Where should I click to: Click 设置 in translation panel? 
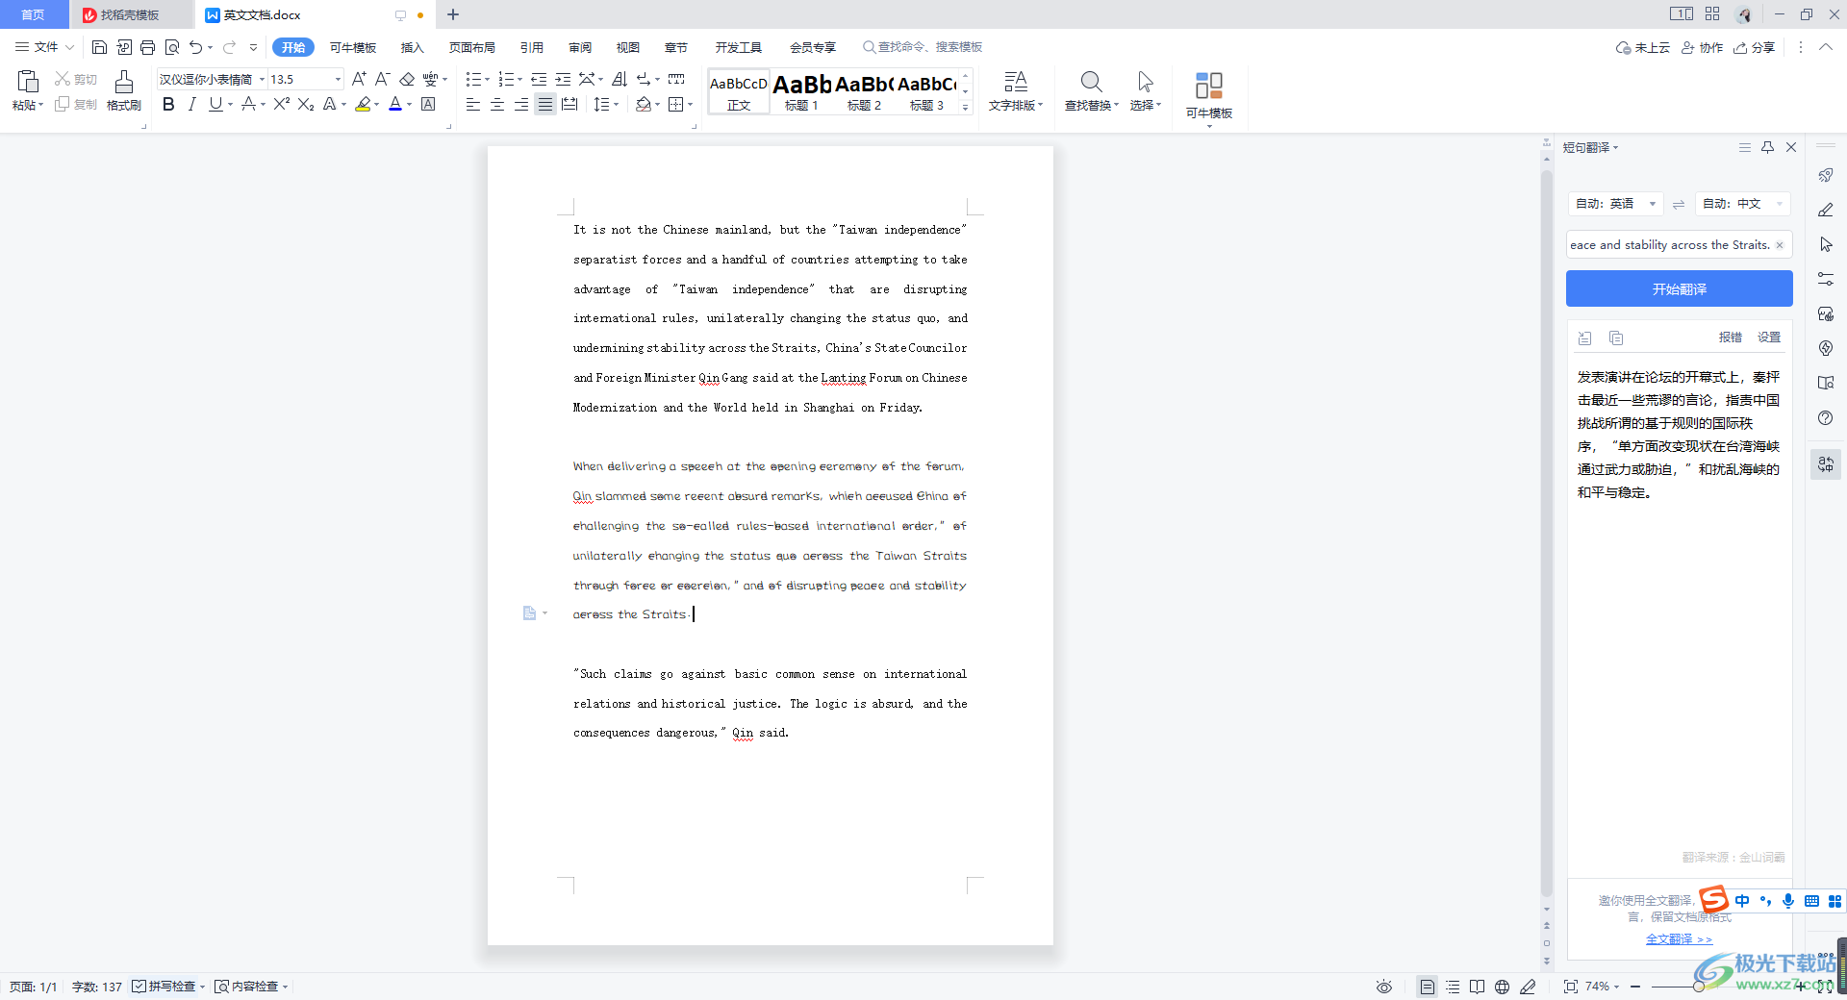tap(1769, 337)
